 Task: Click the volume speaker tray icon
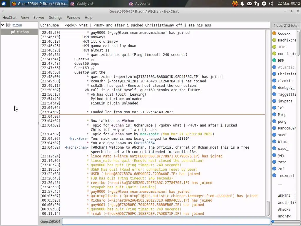tap(271, 4)
